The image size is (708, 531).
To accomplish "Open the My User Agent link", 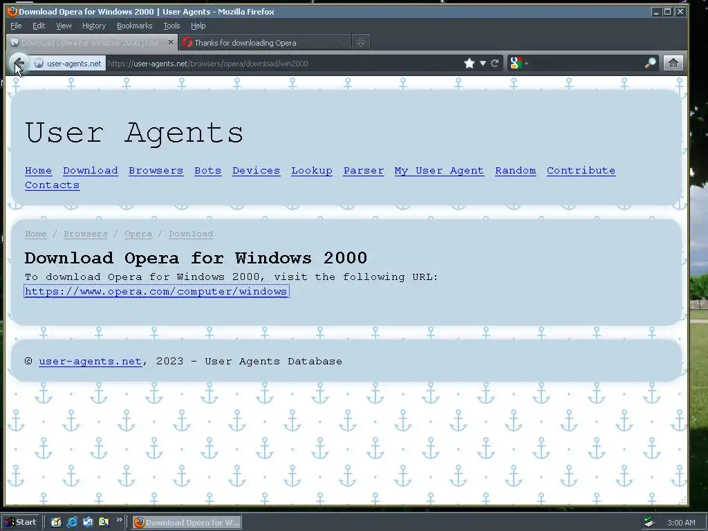I will pyautogui.click(x=439, y=171).
